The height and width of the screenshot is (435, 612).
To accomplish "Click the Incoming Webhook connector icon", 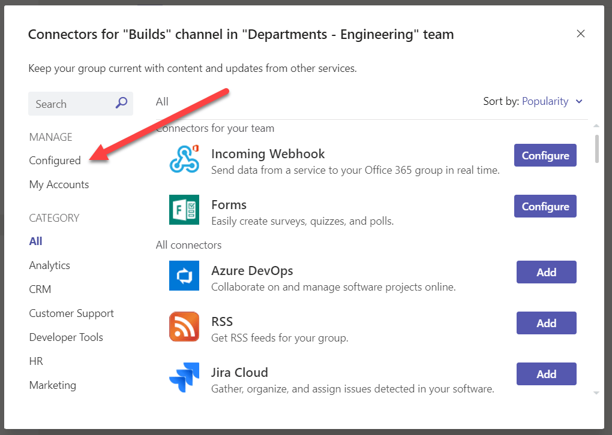I will (184, 159).
